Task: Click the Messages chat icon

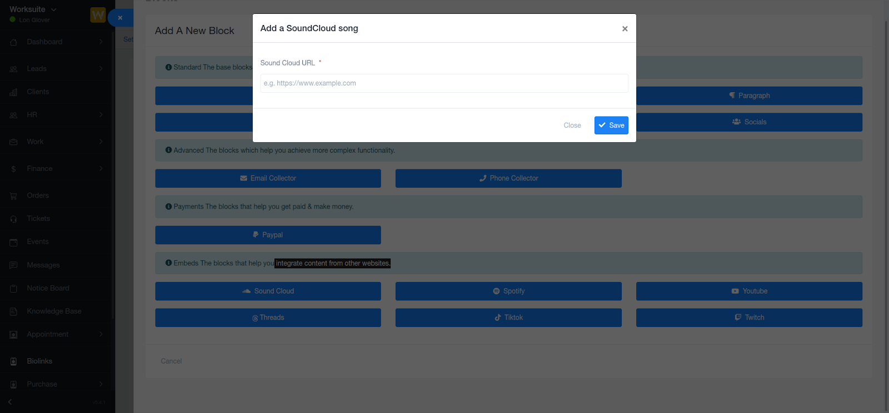Action: click(x=13, y=265)
